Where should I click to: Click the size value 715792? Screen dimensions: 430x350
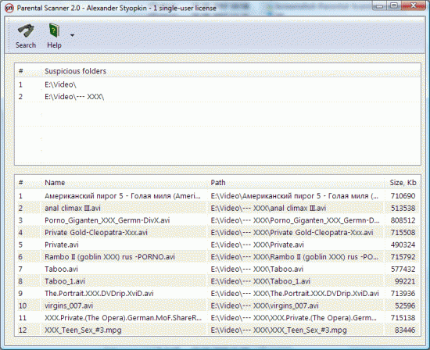click(403, 257)
